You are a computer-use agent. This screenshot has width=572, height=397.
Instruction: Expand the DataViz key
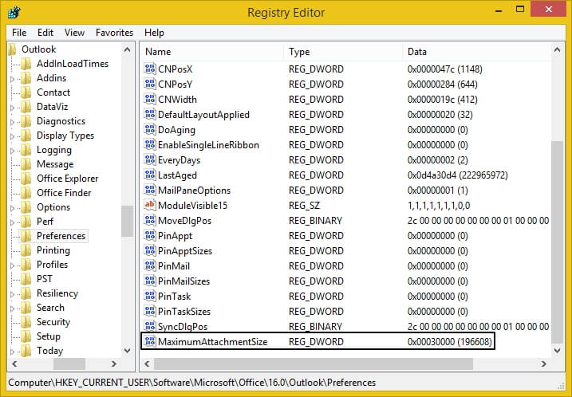coord(13,108)
